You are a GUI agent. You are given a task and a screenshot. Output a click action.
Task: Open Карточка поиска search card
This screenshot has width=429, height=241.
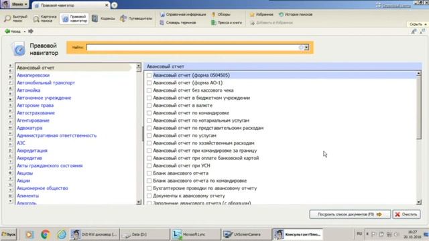point(45,19)
